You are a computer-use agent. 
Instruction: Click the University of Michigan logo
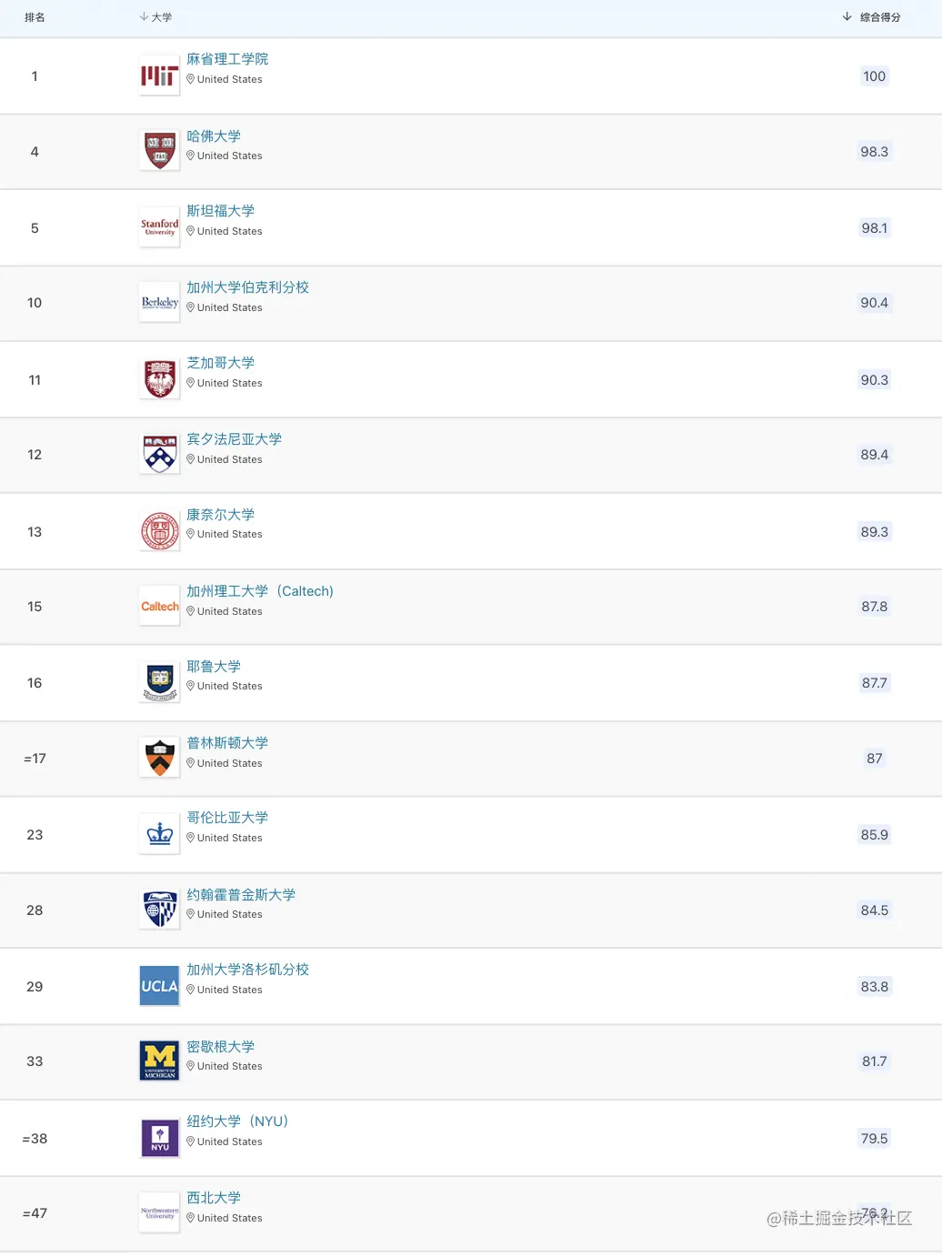tap(159, 1061)
